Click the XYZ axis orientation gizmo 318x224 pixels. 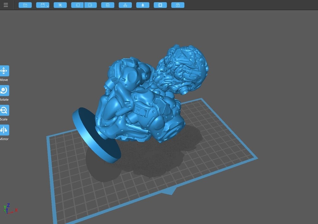(x=10, y=209)
